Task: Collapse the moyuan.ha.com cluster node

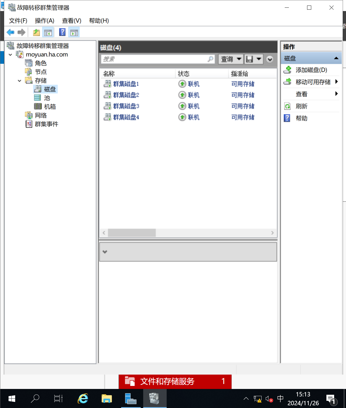Action: tap(10, 55)
